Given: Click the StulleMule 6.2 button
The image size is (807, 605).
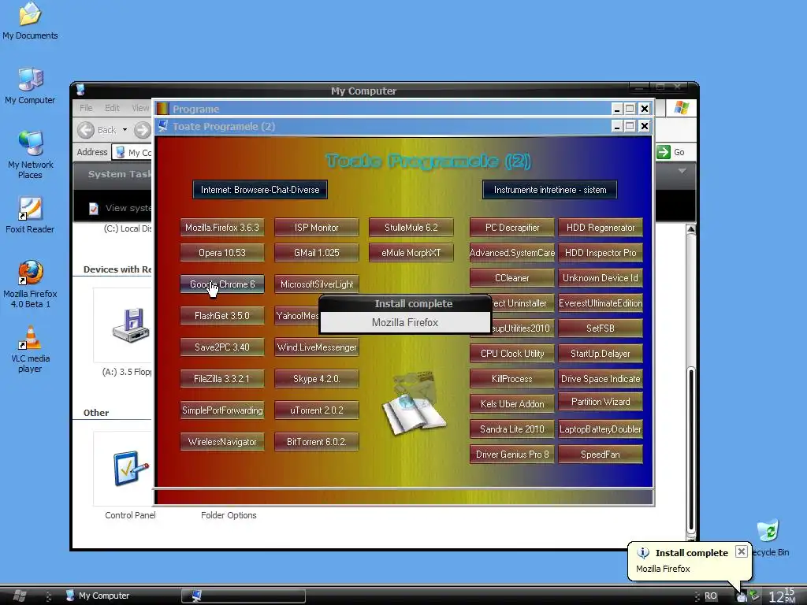Looking at the screenshot, I should (411, 228).
